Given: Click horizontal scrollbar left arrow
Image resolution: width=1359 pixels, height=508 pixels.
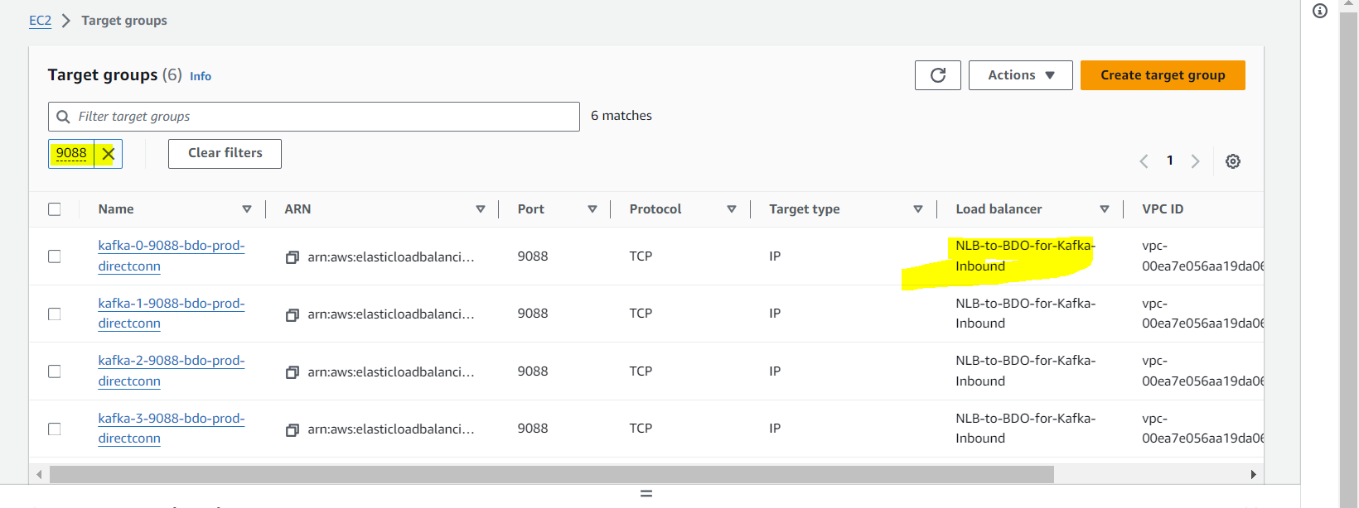Looking at the screenshot, I should (39, 474).
